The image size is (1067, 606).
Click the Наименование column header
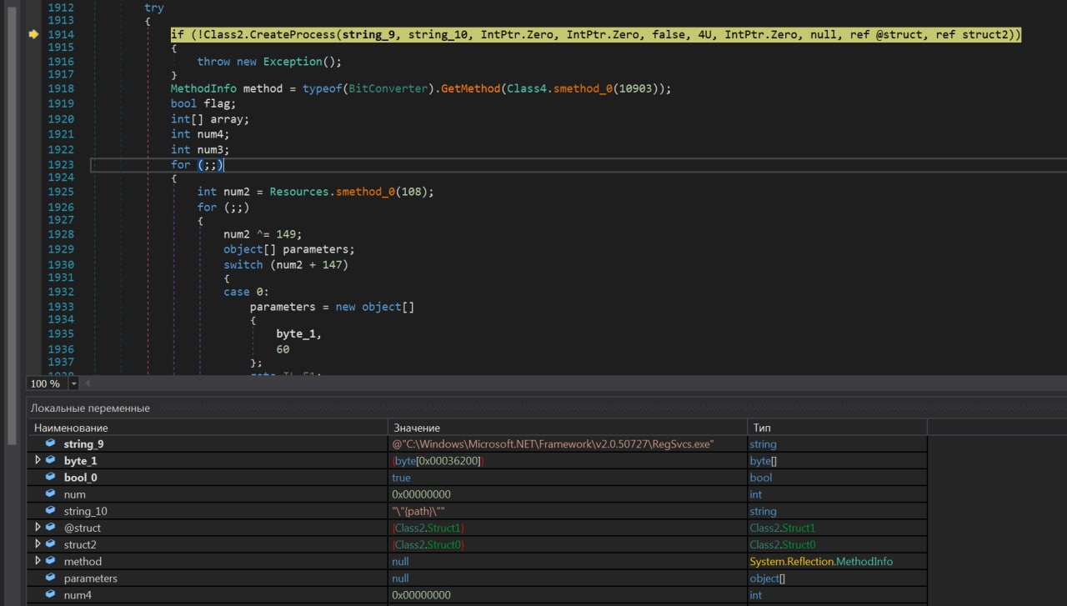[x=71, y=428]
